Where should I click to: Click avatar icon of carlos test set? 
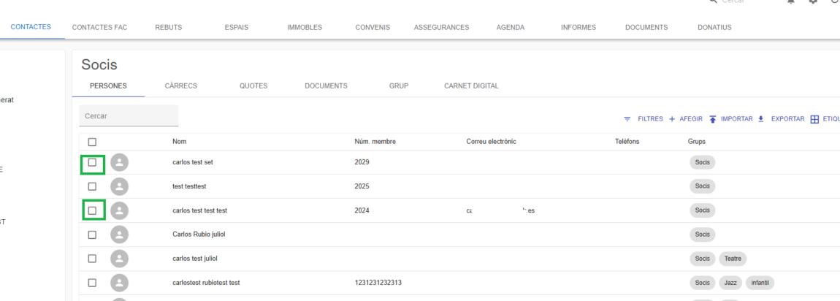pyautogui.click(x=120, y=162)
